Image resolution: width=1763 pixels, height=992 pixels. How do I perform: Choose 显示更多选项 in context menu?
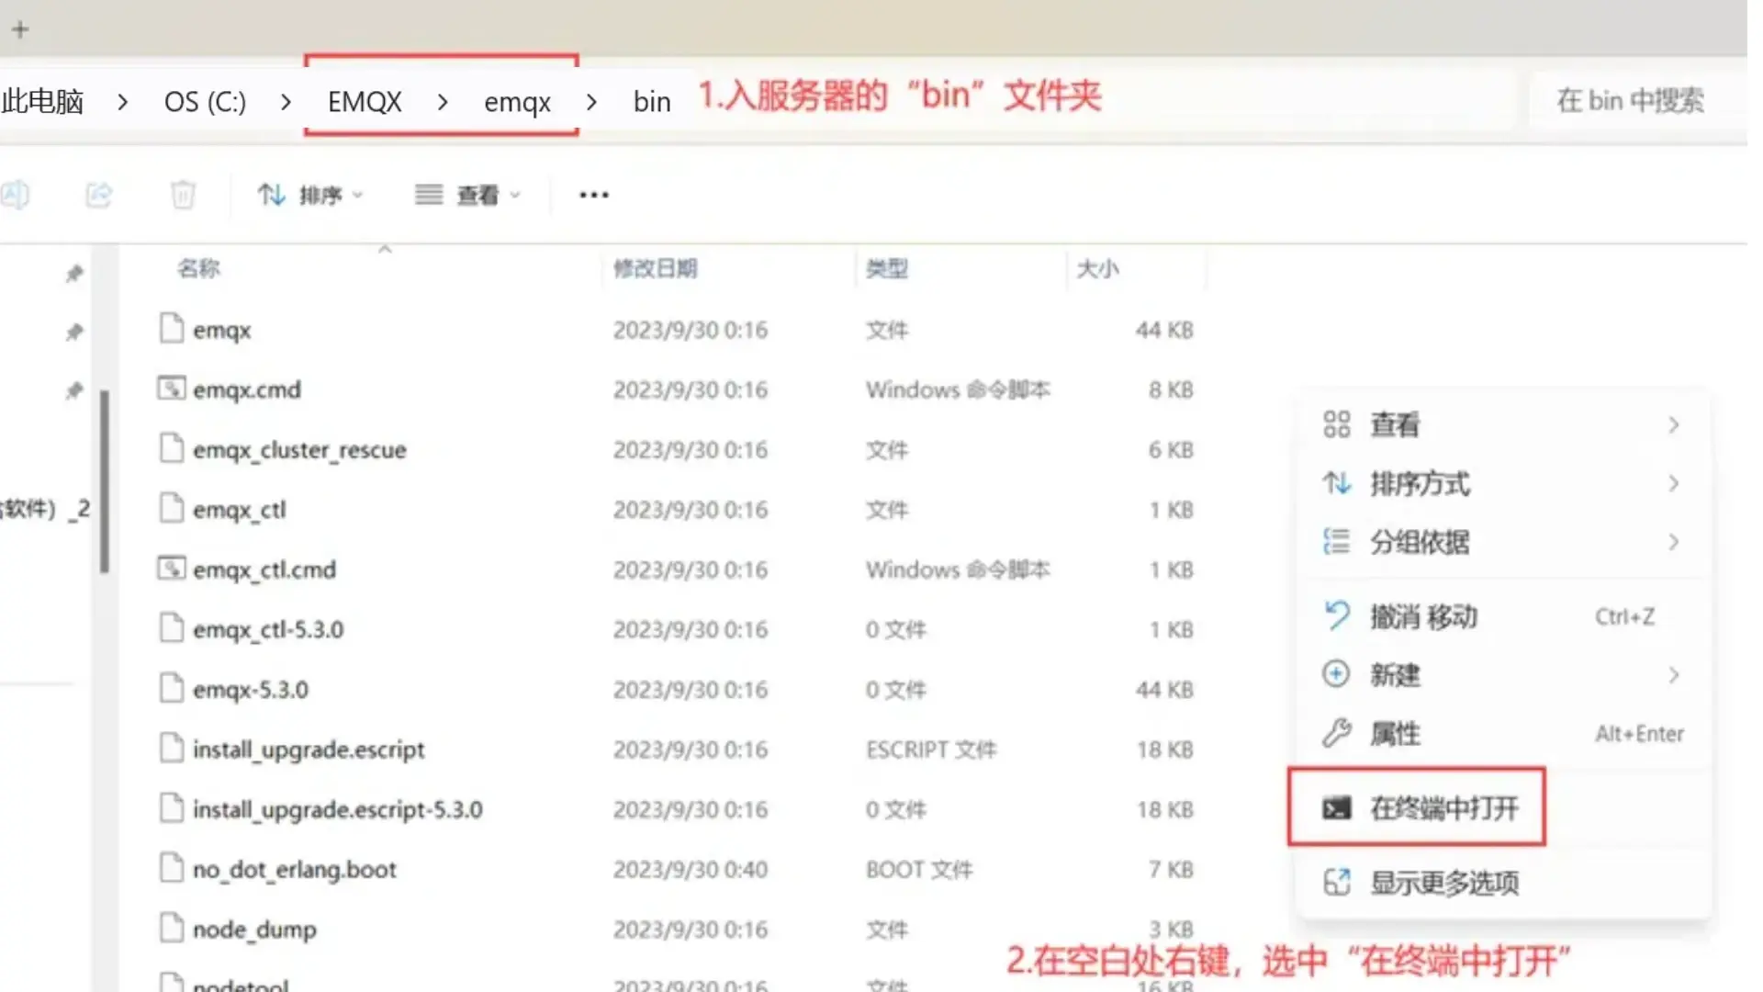coord(1443,883)
